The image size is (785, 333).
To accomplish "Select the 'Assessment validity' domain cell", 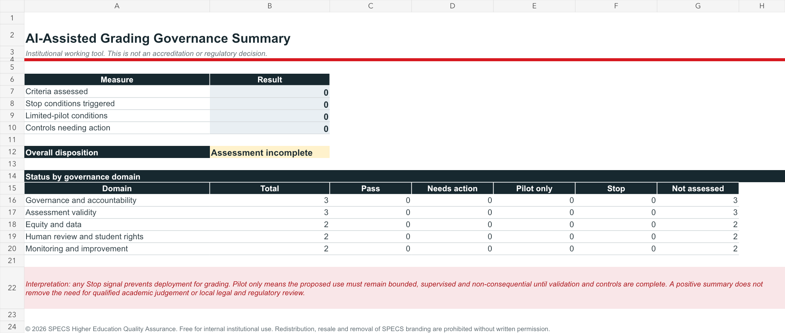I will click(117, 212).
